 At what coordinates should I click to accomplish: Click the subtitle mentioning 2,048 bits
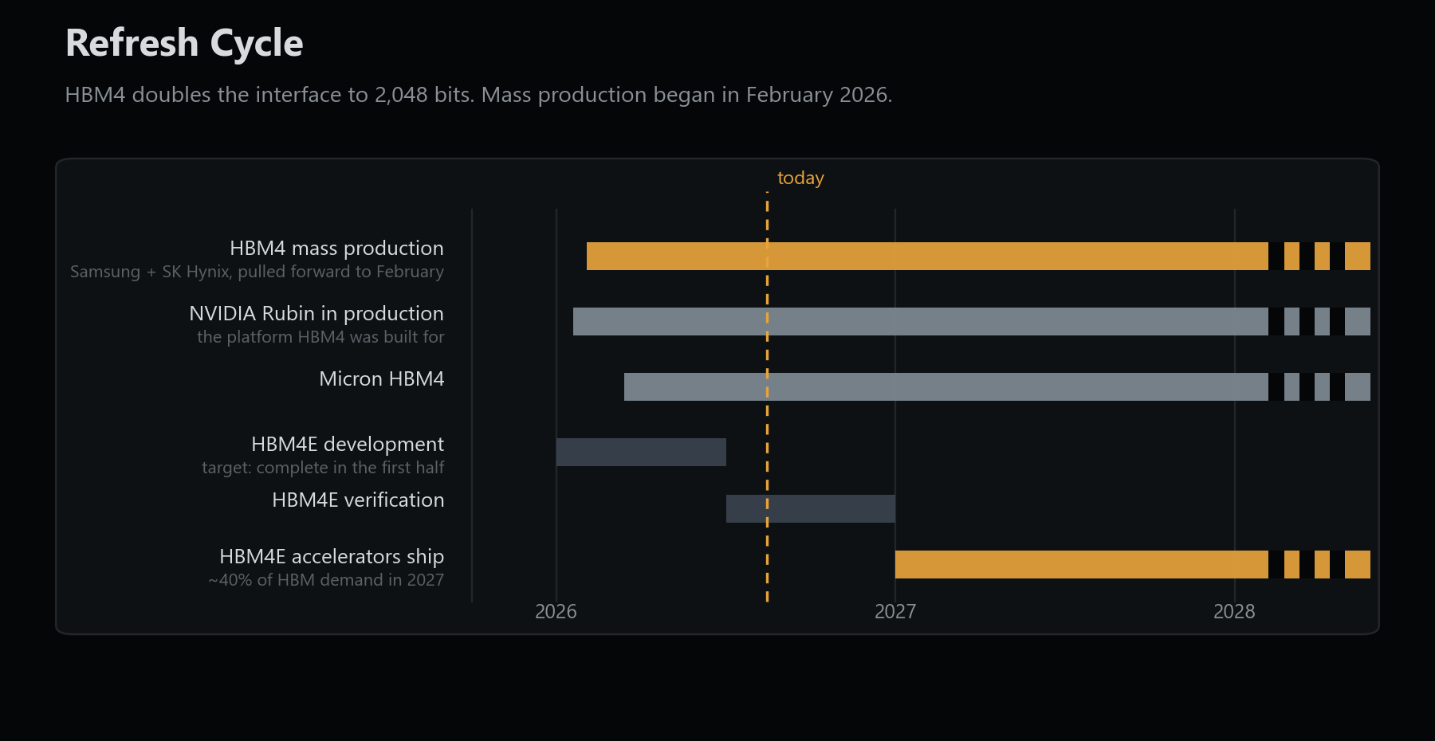tap(478, 95)
